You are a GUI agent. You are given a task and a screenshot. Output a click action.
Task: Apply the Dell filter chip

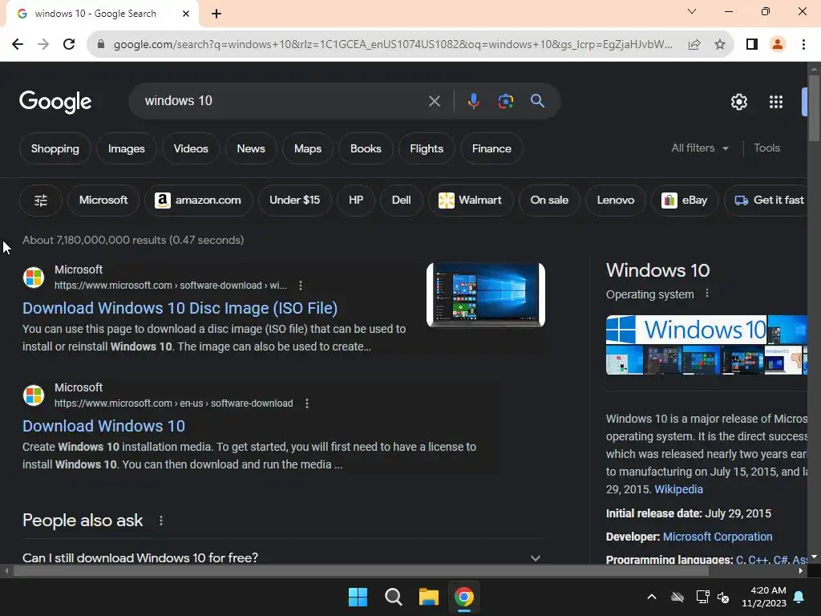click(x=401, y=200)
